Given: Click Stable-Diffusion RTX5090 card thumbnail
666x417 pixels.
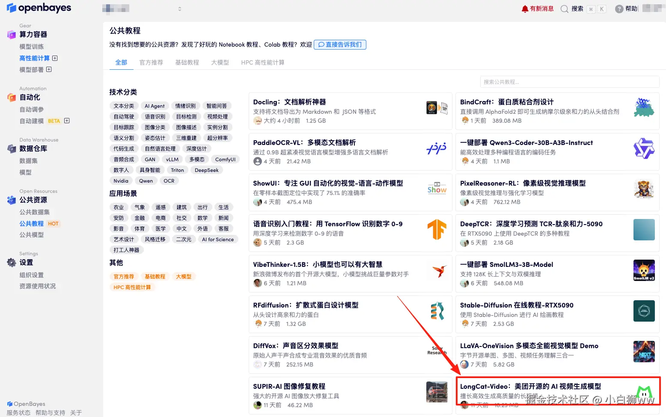Looking at the screenshot, I should click(x=644, y=311).
